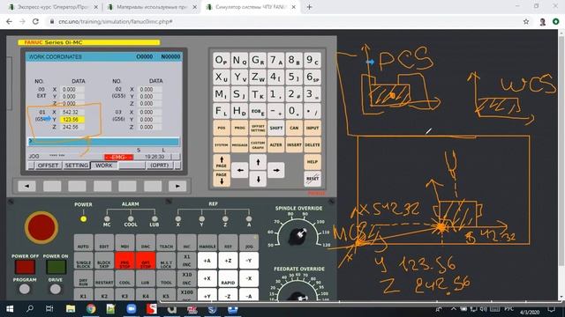
Task: Click the red POWER OFF button
Action: 25,267
